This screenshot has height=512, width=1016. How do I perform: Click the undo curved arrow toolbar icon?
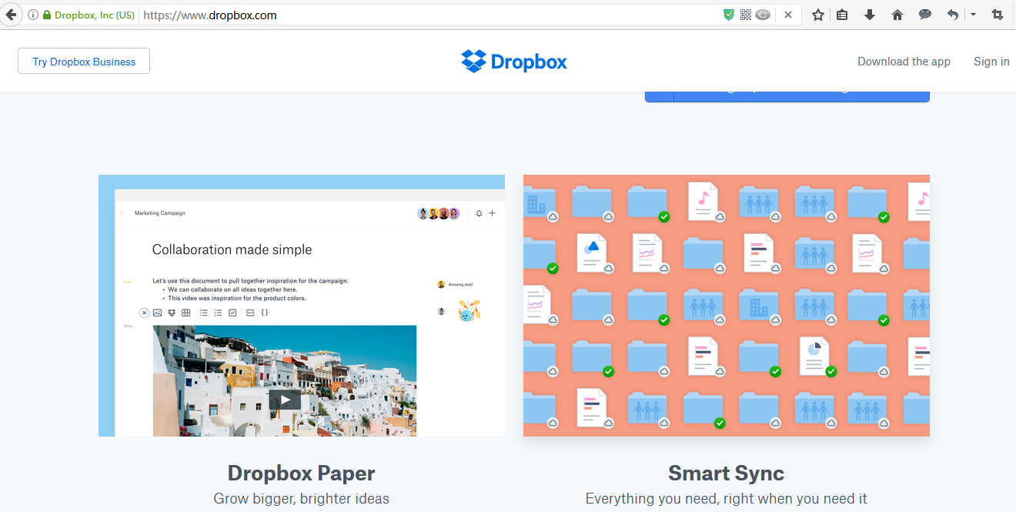coord(953,15)
